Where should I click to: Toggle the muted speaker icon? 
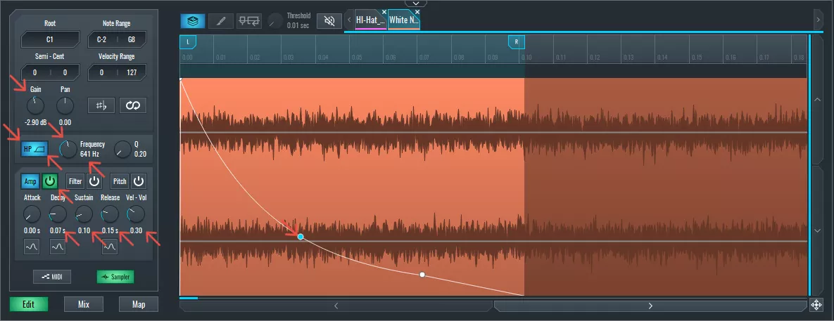(x=329, y=20)
